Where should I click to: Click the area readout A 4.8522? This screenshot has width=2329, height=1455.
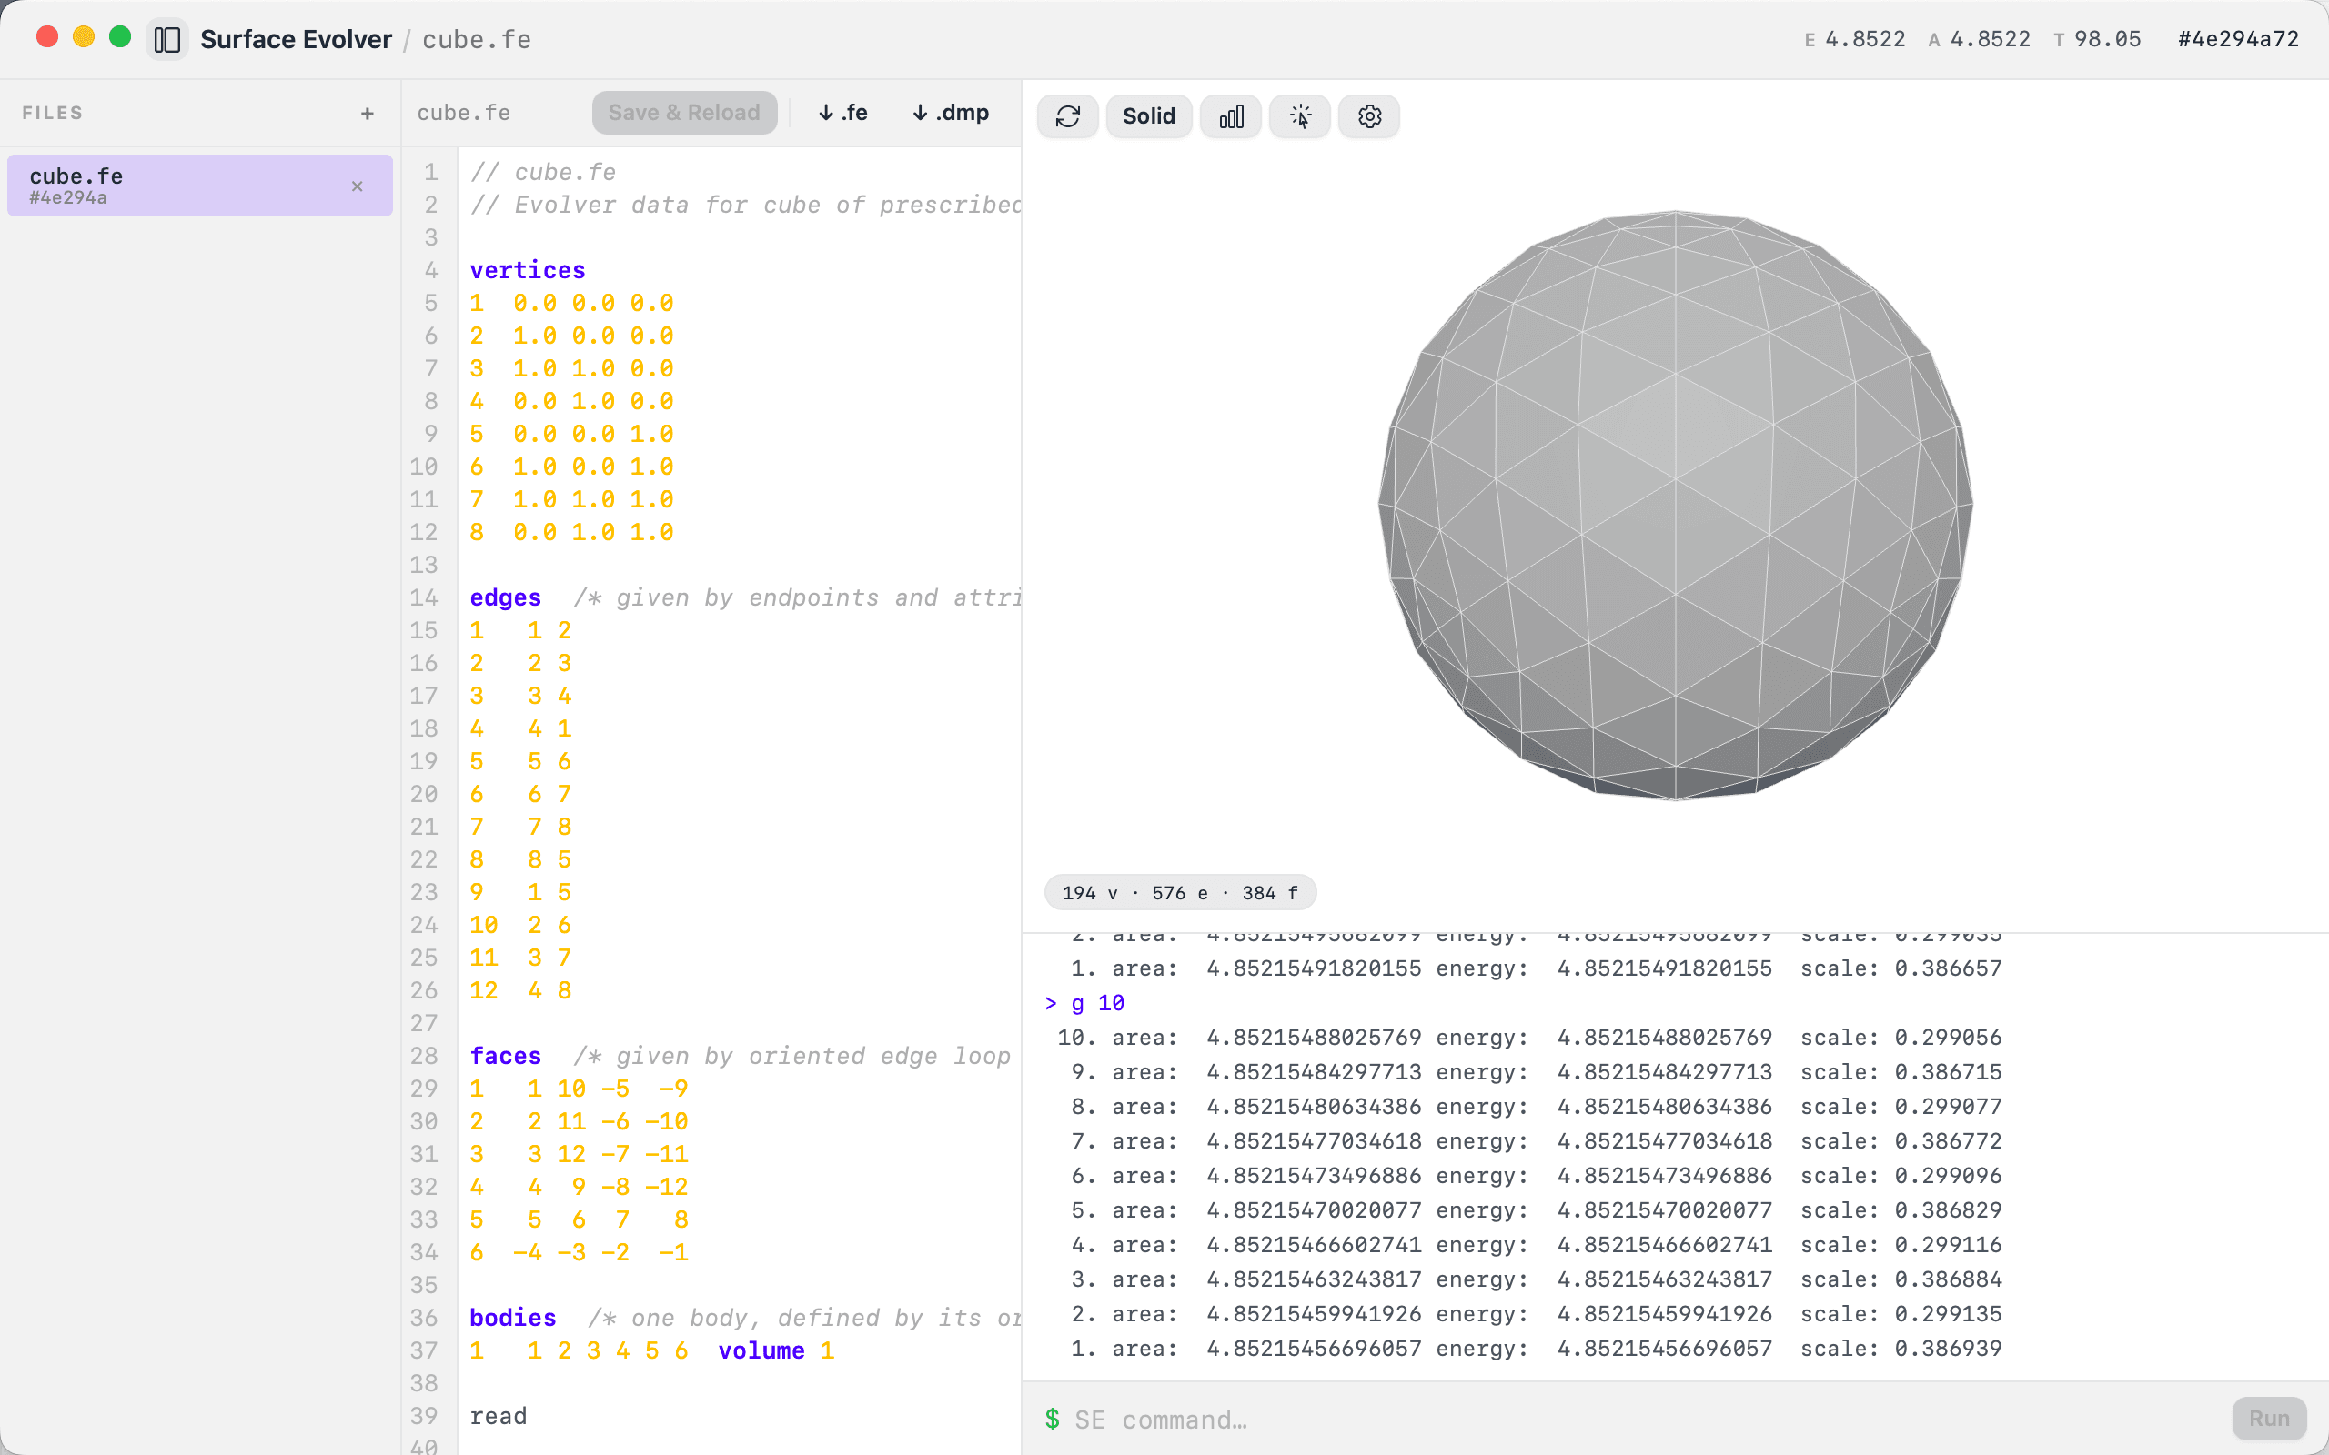[1980, 39]
